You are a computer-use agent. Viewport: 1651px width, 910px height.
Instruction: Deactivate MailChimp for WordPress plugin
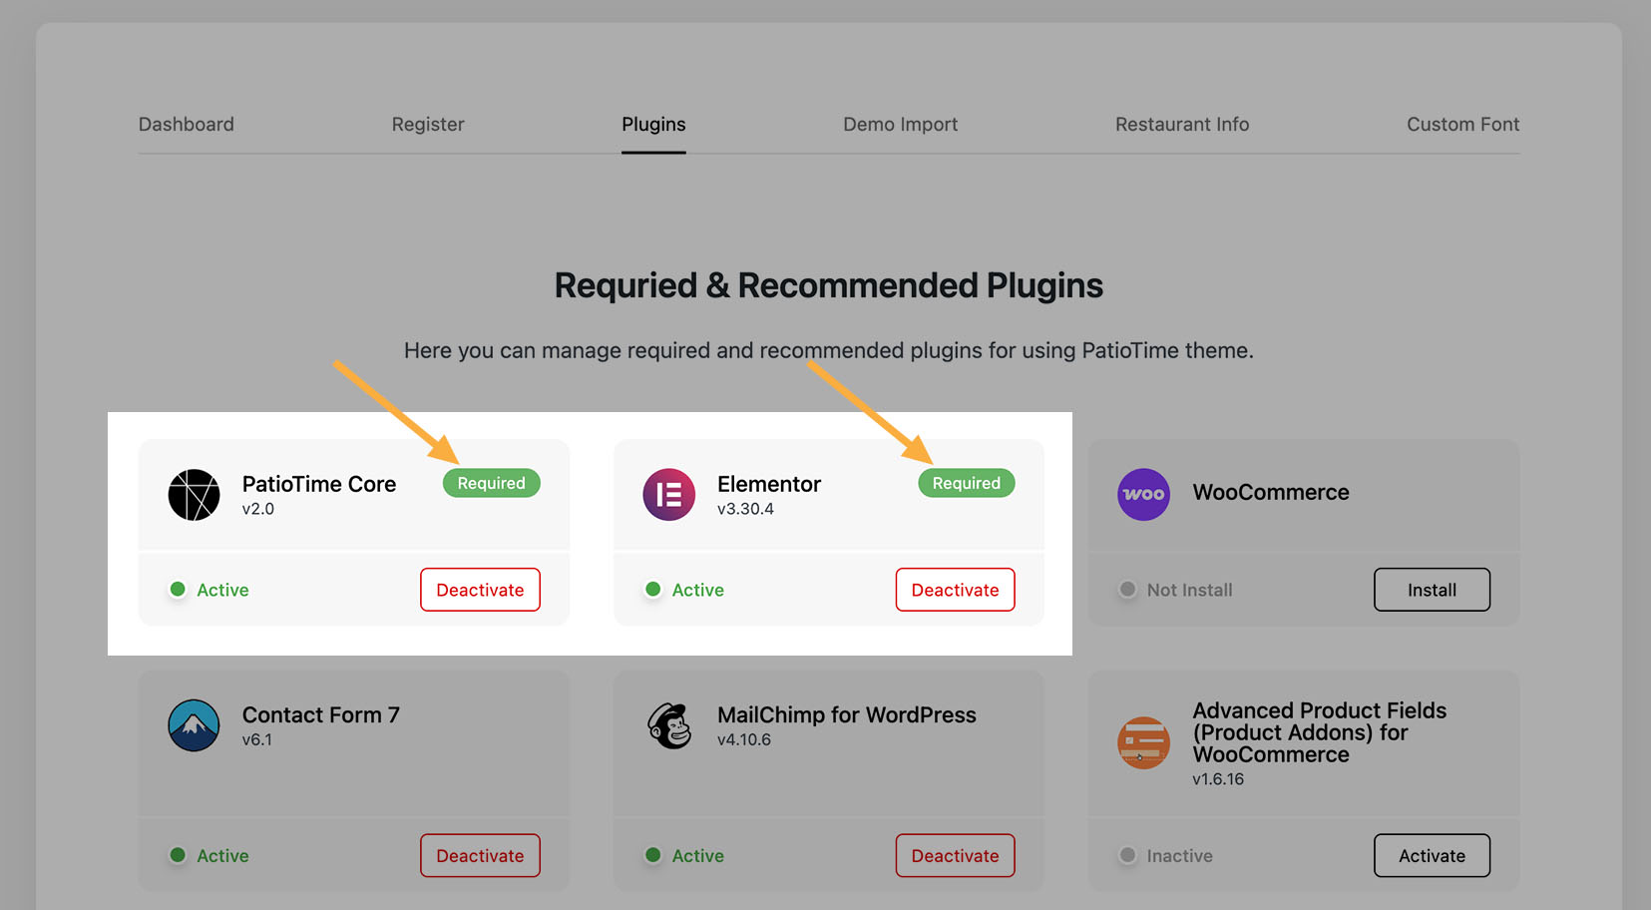pyautogui.click(x=955, y=856)
